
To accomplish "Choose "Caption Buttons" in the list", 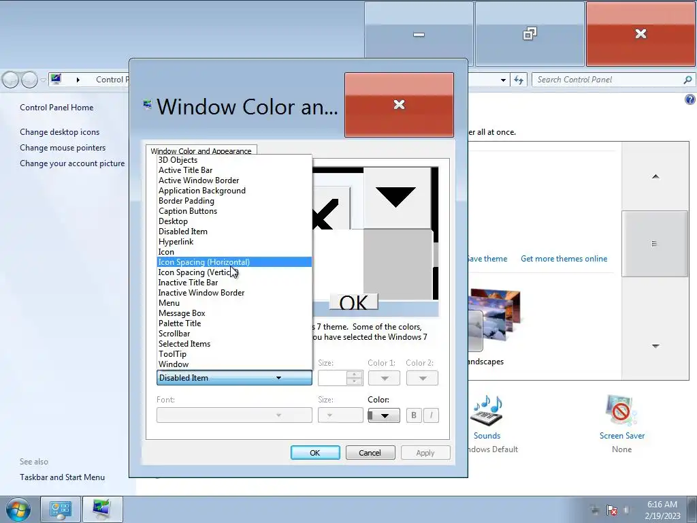I will pyautogui.click(x=234, y=211).
